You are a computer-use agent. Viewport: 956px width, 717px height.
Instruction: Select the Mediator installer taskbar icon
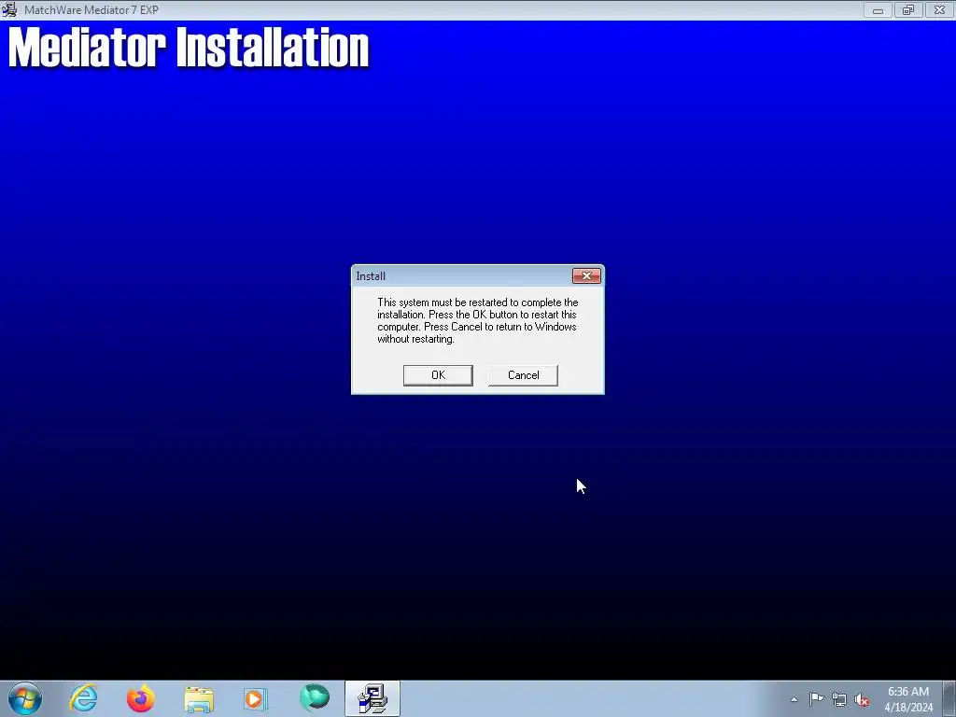tap(373, 698)
